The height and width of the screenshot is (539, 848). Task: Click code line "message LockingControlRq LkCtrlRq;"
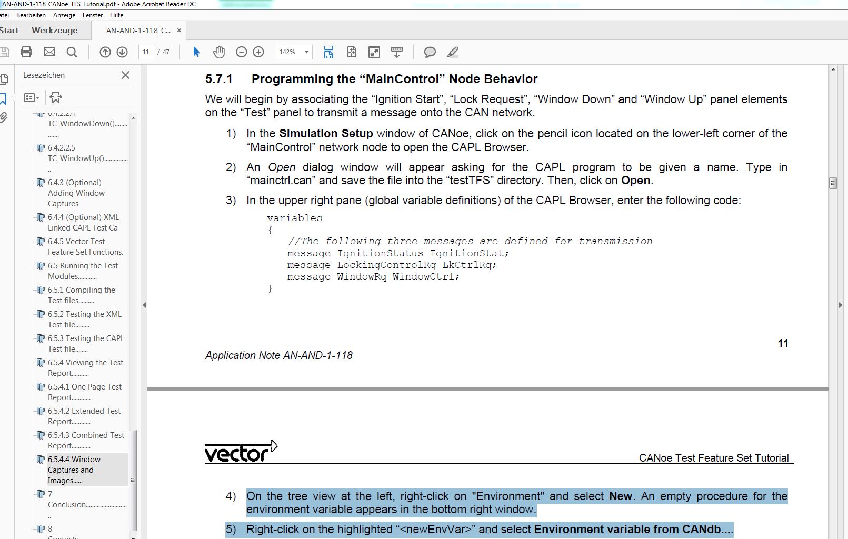392,265
